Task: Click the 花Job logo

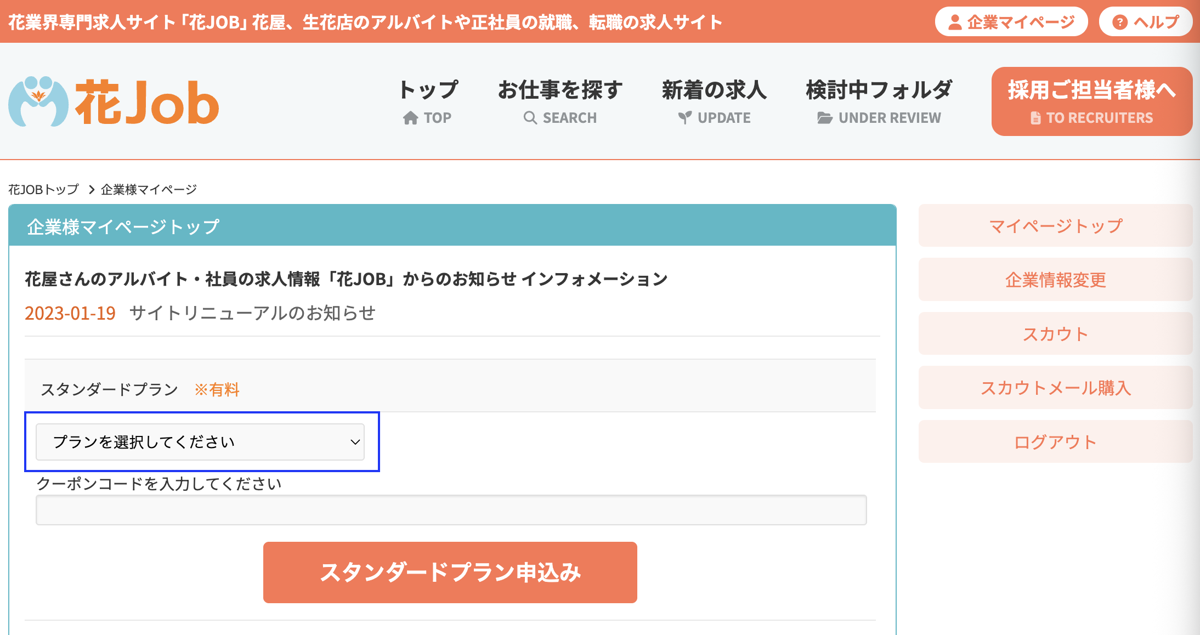Action: [x=114, y=102]
